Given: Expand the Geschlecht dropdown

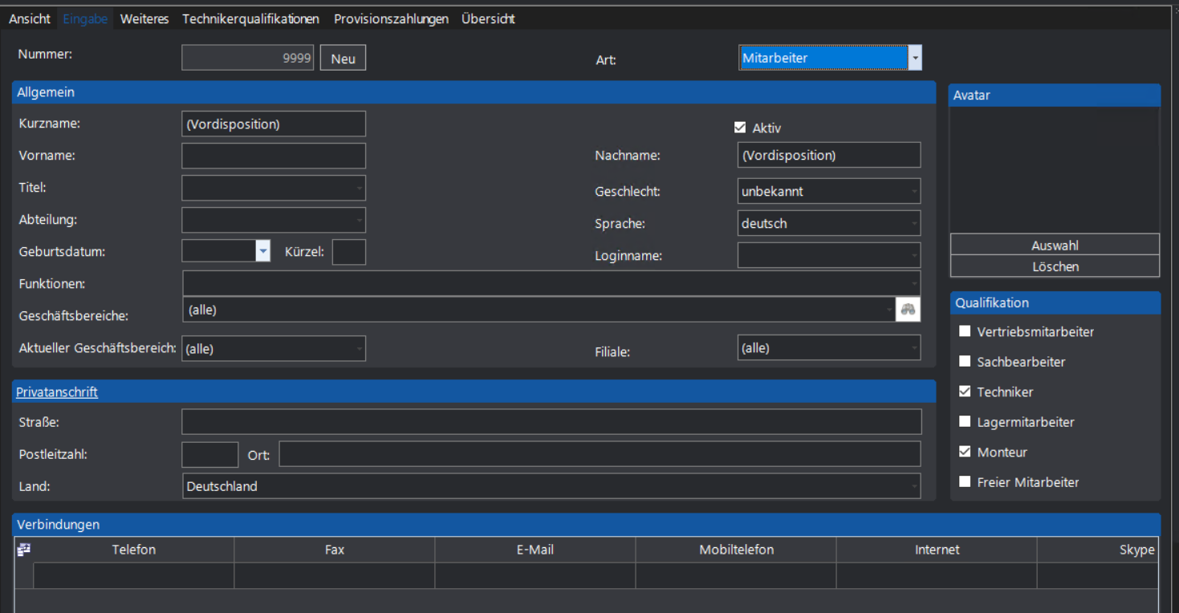Looking at the screenshot, I should pyautogui.click(x=914, y=192).
